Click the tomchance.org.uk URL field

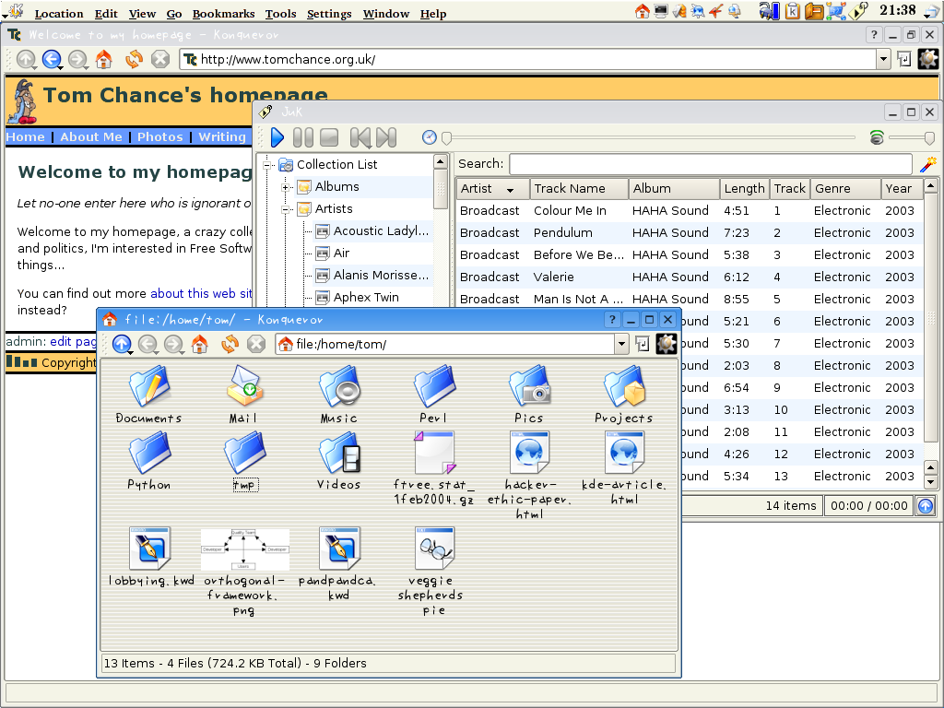[x=528, y=59]
